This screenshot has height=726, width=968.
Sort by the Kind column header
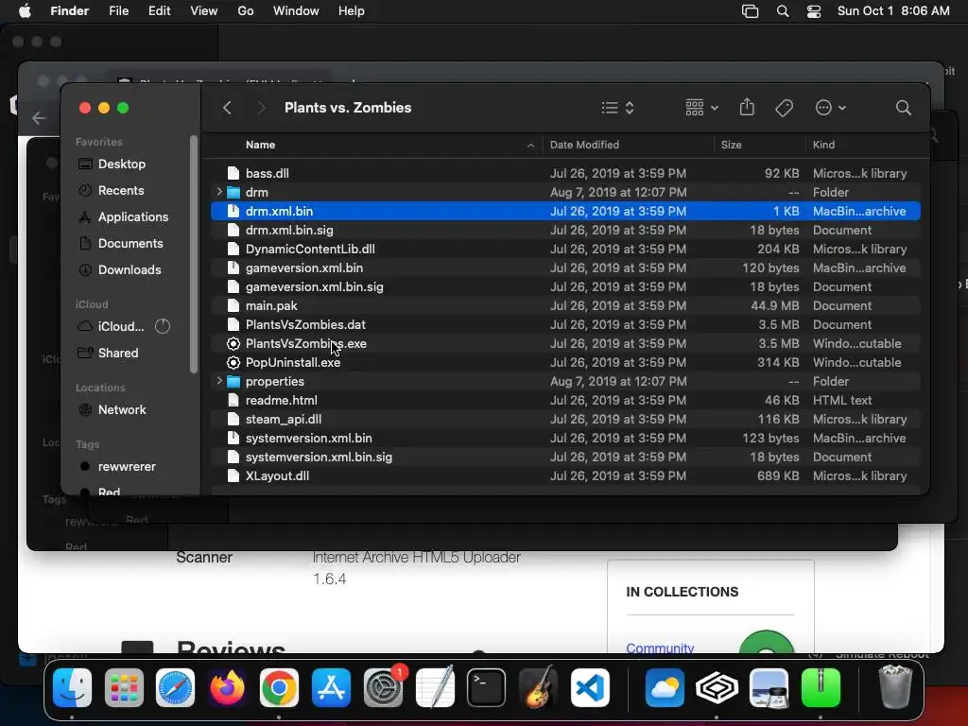(x=823, y=145)
